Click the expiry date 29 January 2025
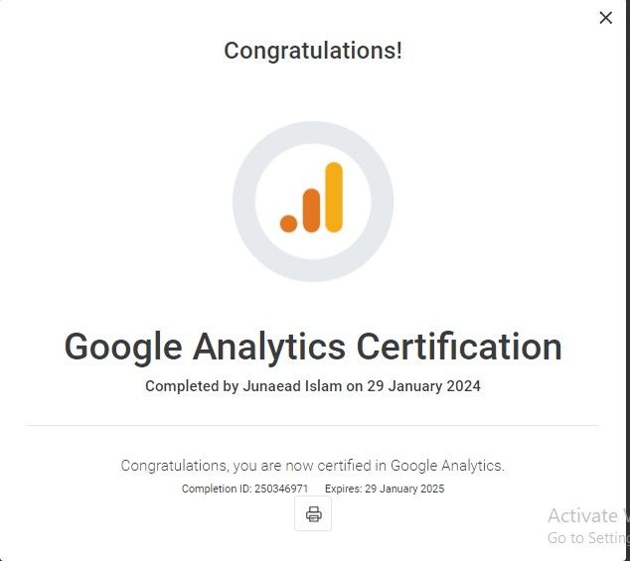Screen dimensions: 630x561 click(404, 489)
